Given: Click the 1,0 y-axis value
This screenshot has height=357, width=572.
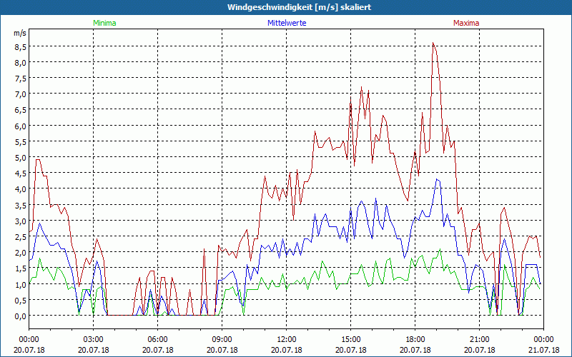Looking at the screenshot, I should (21, 284).
